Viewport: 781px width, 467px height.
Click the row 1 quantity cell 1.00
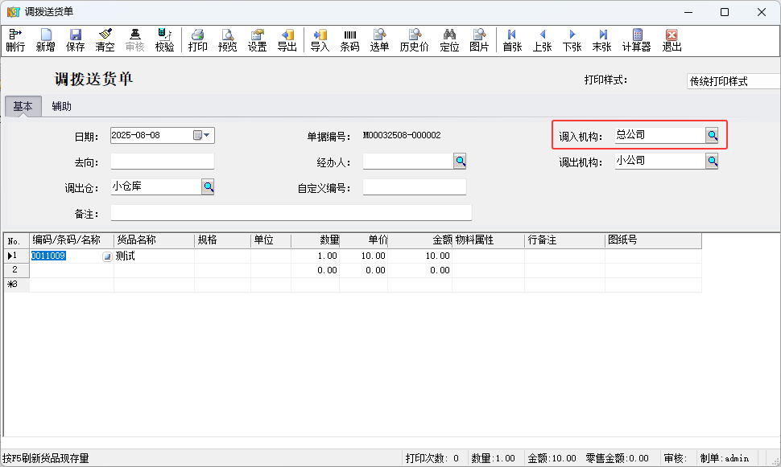[316, 256]
